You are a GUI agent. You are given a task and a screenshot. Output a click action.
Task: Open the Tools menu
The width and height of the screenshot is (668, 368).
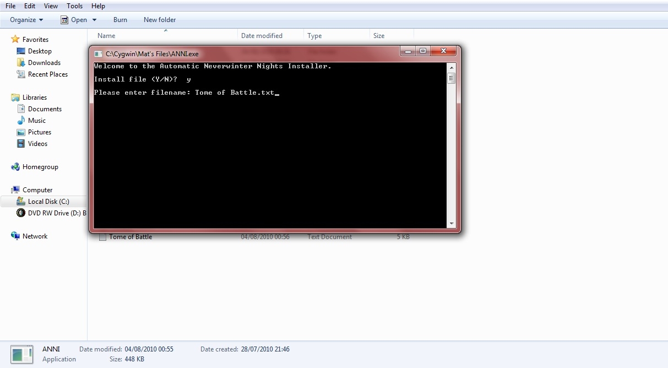tap(74, 6)
